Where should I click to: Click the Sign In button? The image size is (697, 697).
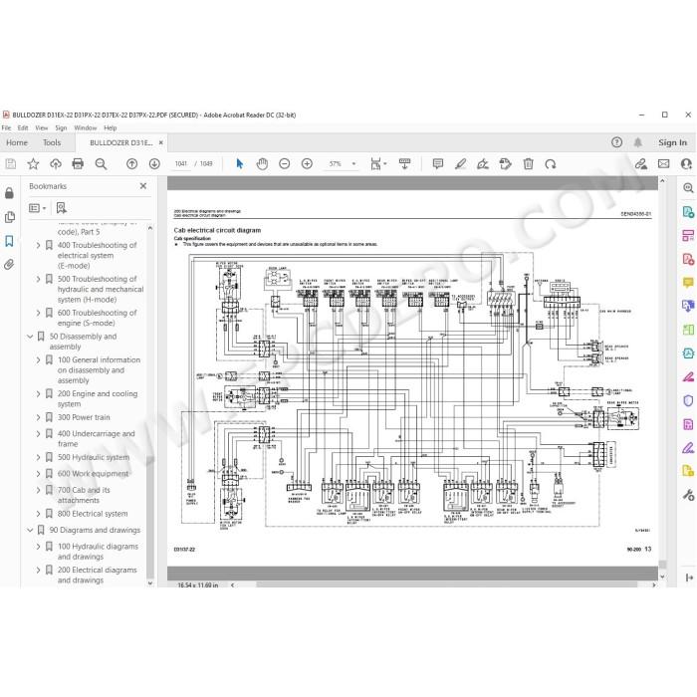click(672, 142)
